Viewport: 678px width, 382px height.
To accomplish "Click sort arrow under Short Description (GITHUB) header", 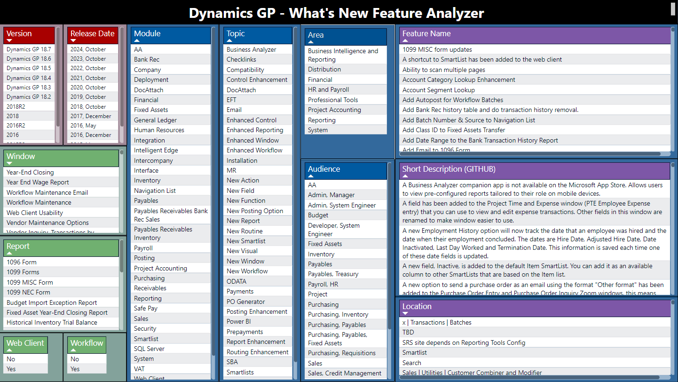I will point(405,176).
